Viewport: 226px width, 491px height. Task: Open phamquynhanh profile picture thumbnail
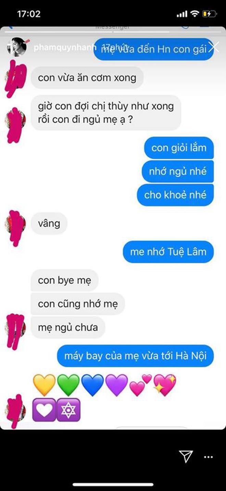pyautogui.click(x=16, y=47)
